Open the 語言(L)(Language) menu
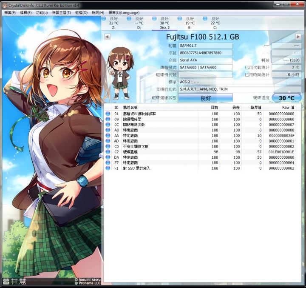 tap(124, 13)
